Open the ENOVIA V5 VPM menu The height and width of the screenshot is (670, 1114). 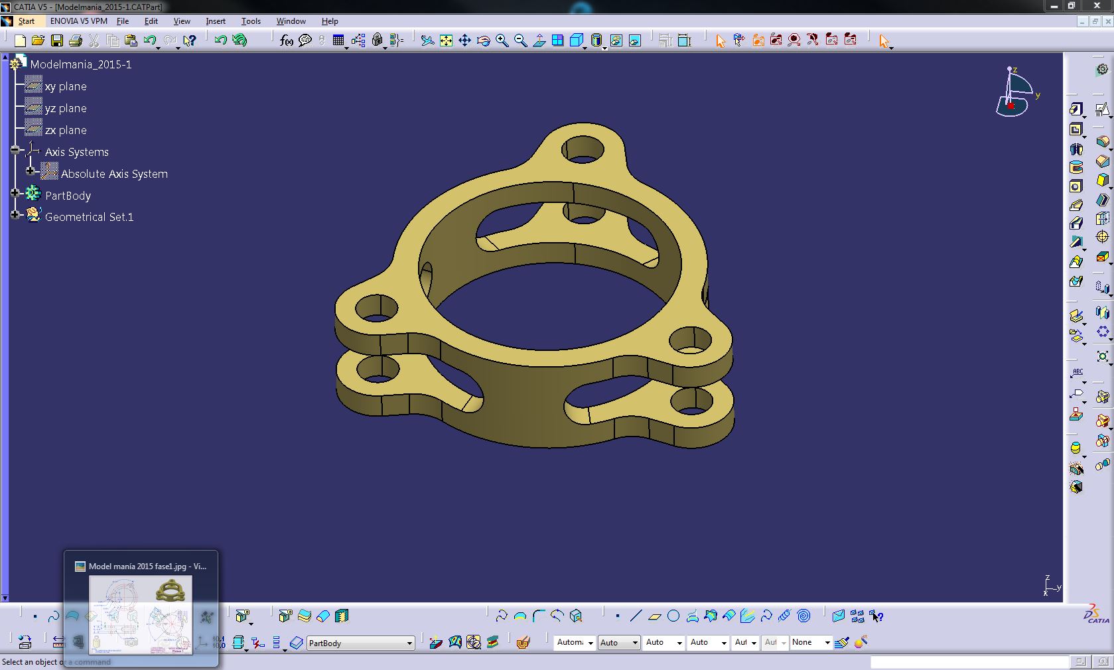click(x=79, y=21)
